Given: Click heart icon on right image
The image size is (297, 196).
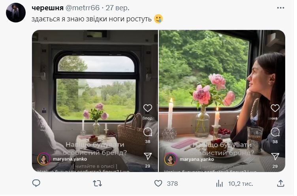Looking at the screenshot, I should (x=275, y=108).
